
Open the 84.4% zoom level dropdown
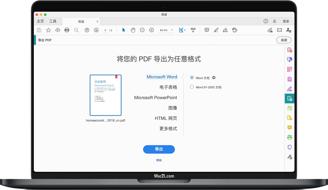[x=172, y=30]
